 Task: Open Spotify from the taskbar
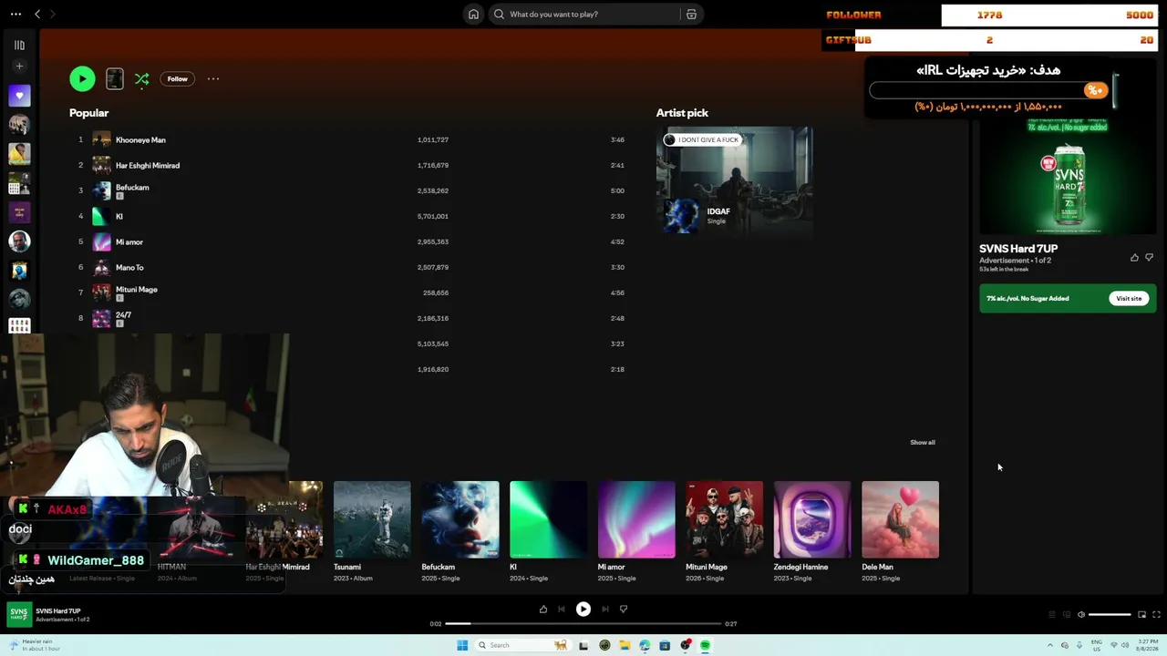(705, 646)
